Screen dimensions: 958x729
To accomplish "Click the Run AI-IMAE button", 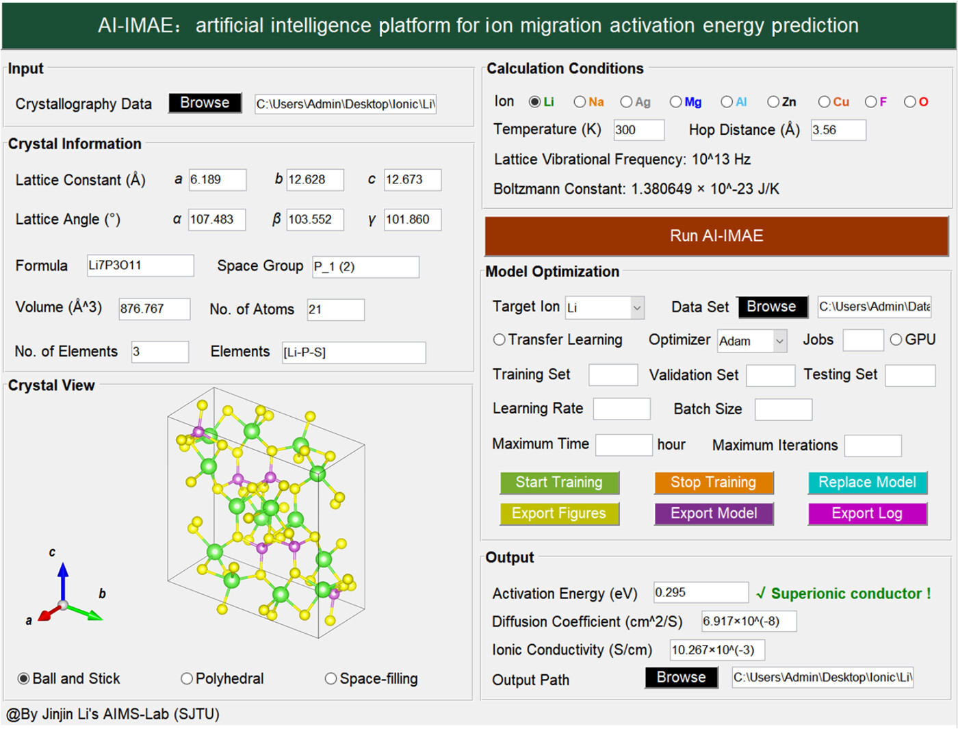I will [716, 236].
